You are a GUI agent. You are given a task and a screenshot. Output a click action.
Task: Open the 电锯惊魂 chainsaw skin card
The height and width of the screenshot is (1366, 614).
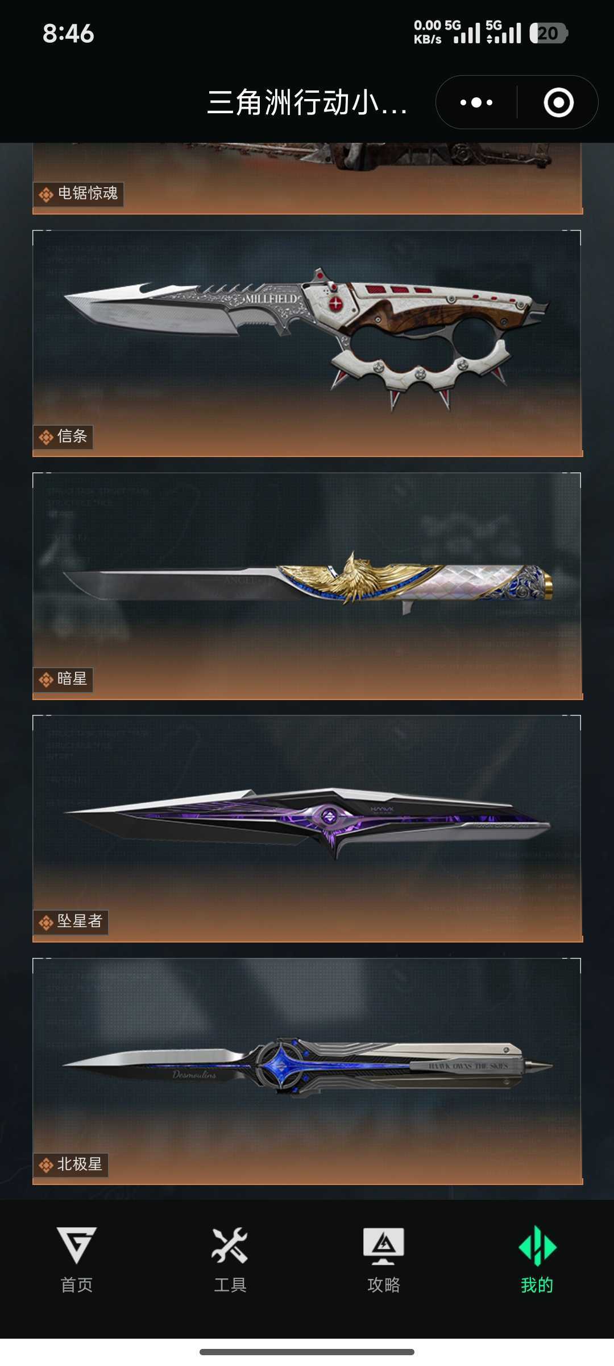[x=307, y=178]
